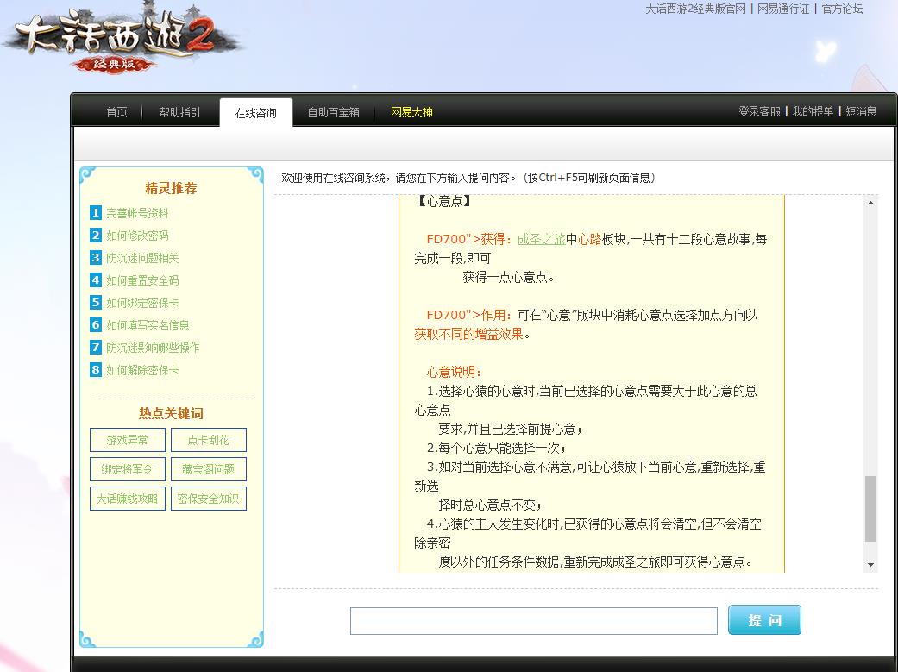This screenshot has width=898, height=672.
Task: Click the number 2 badge beside 如何修改密码
Action: pos(96,236)
